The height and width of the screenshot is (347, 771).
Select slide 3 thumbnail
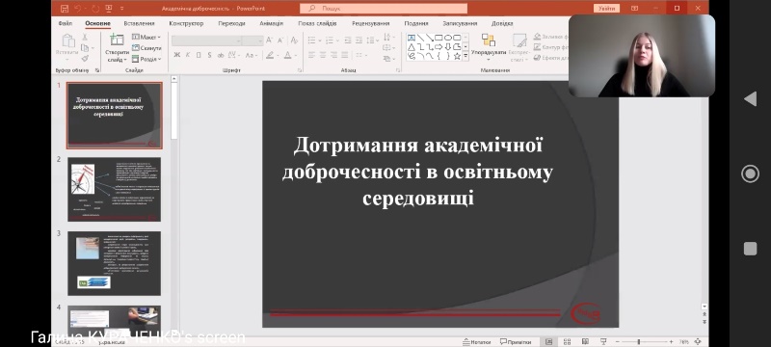point(114,263)
